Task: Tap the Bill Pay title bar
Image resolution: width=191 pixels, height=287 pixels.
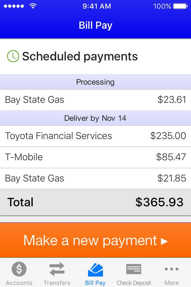Action: coord(95,25)
